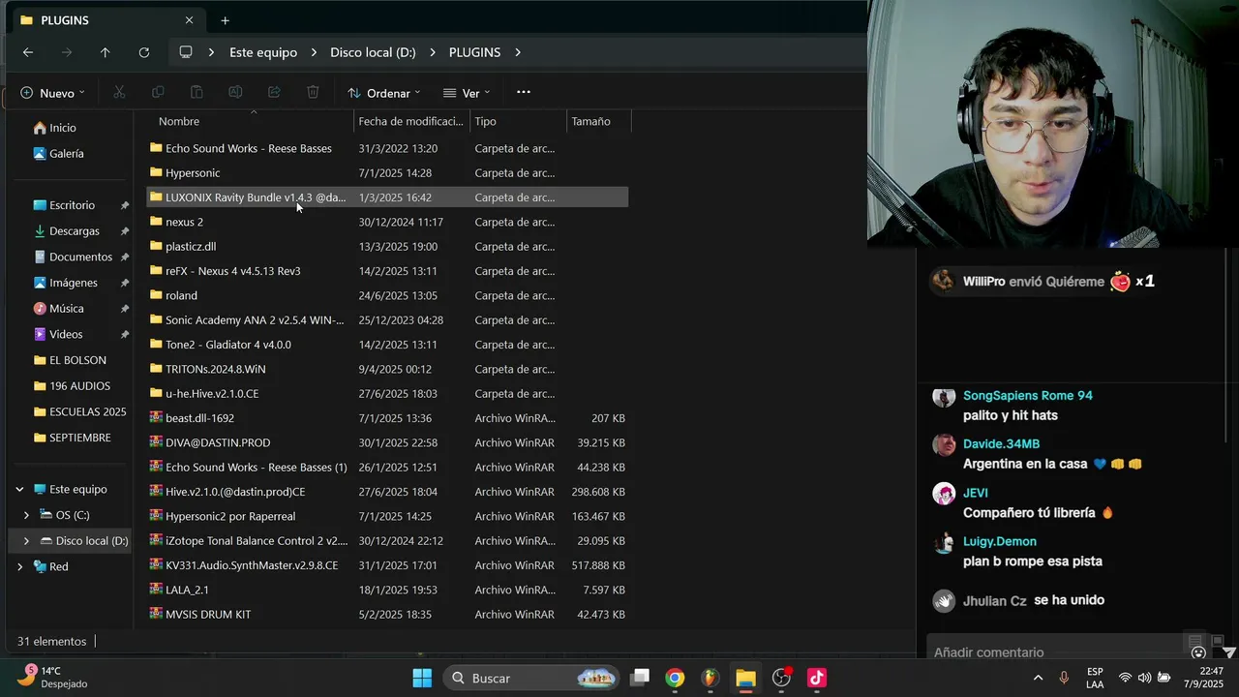Open the three-dot more options menu
The width and height of the screenshot is (1239, 697).
tap(524, 92)
